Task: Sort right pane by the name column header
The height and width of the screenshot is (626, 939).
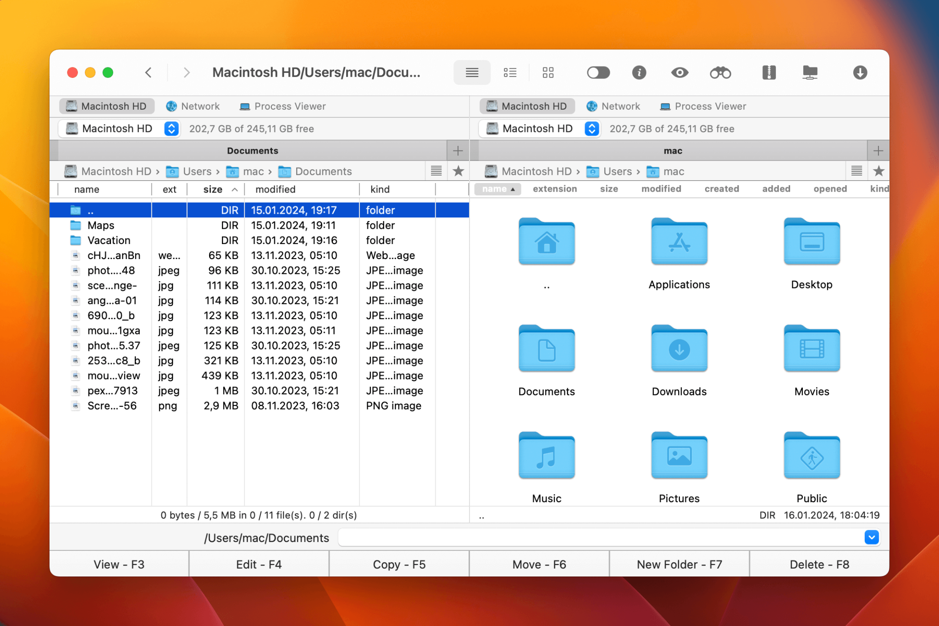Action: click(497, 188)
